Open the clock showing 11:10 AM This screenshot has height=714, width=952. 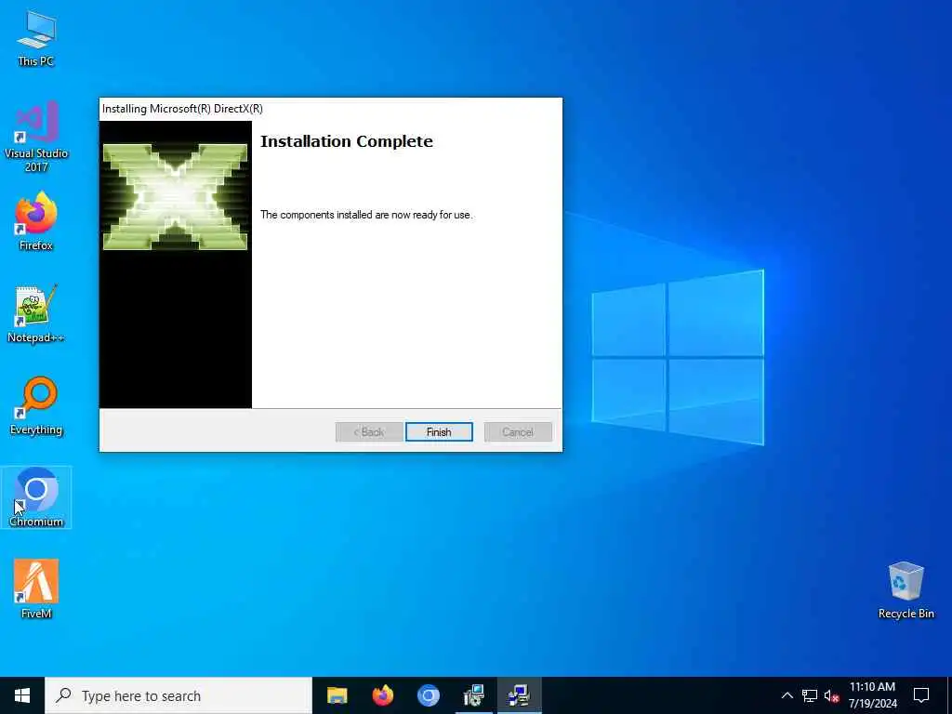(x=872, y=695)
